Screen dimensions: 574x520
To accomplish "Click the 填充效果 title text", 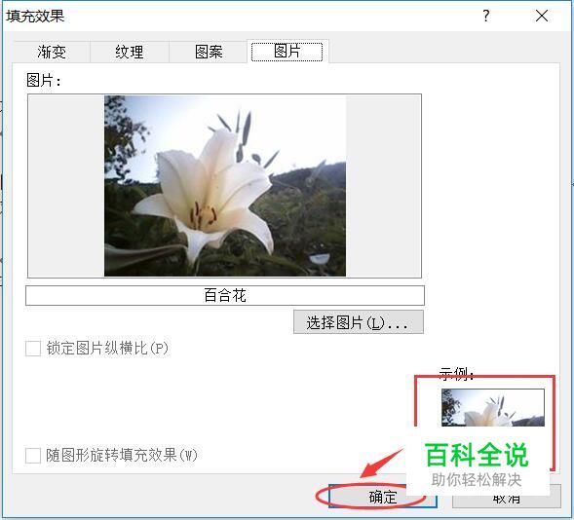I will (x=35, y=17).
